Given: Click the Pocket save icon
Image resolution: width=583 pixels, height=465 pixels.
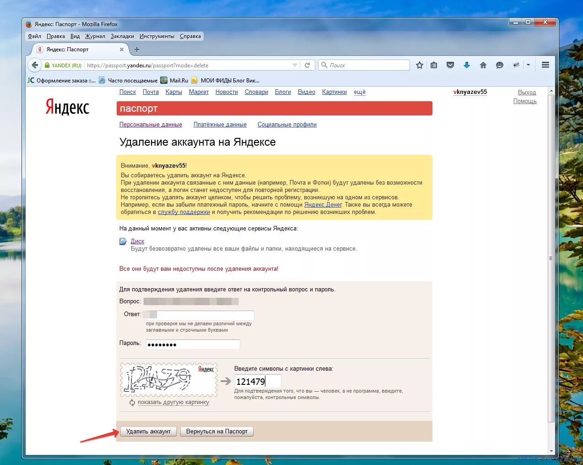Looking at the screenshot, I should [x=450, y=65].
